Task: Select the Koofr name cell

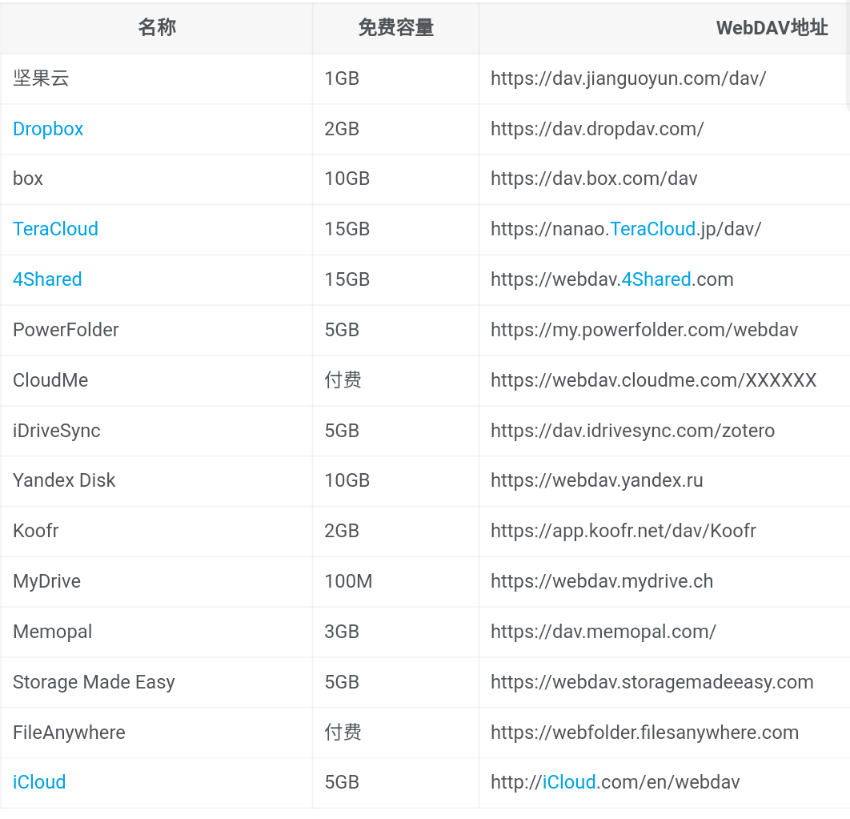Action: click(x=36, y=531)
